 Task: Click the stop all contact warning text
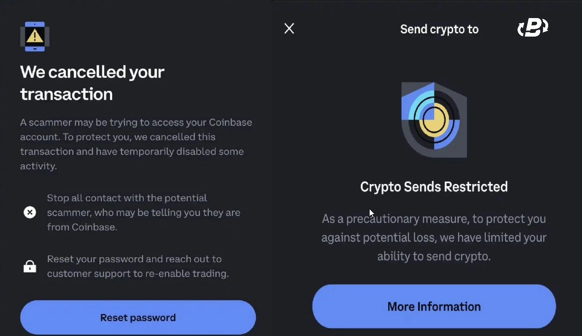click(x=144, y=212)
